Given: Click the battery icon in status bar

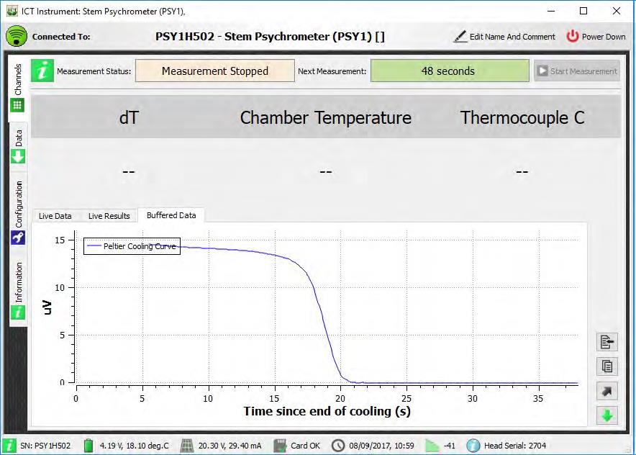Looking at the screenshot, I should point(89,446).
